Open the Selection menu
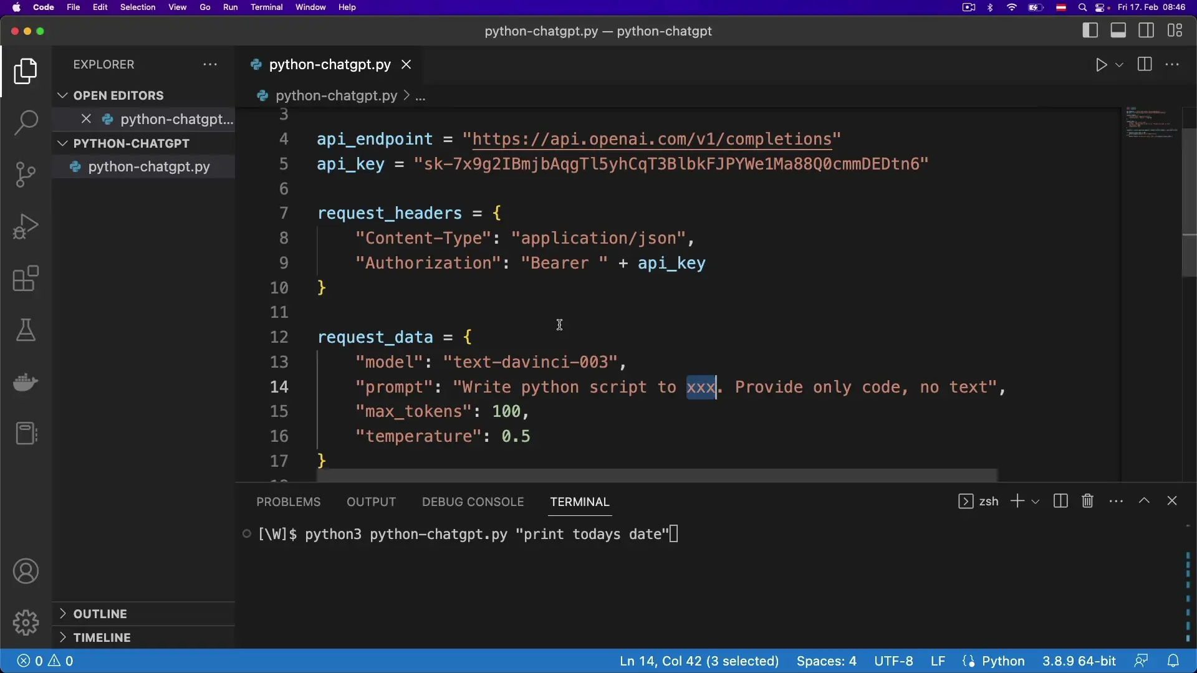 (138, 7)
